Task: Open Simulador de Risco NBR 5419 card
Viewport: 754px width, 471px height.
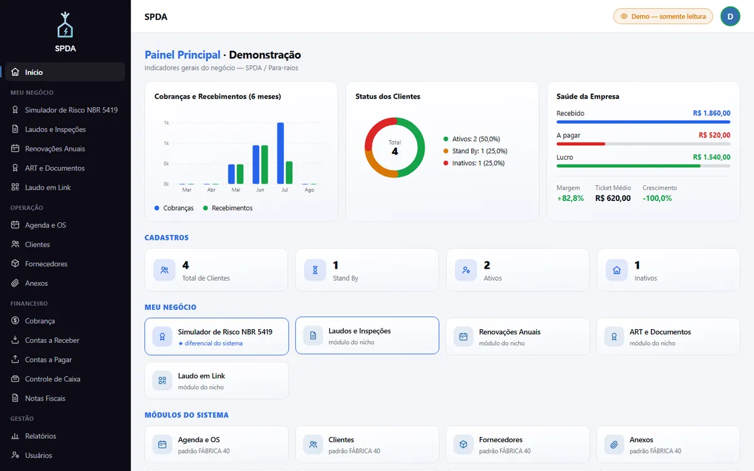Action: [x=217, y=337]
